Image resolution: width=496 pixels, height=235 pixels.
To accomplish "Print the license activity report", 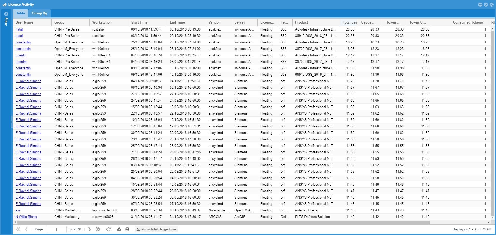I will coord(127,229).
